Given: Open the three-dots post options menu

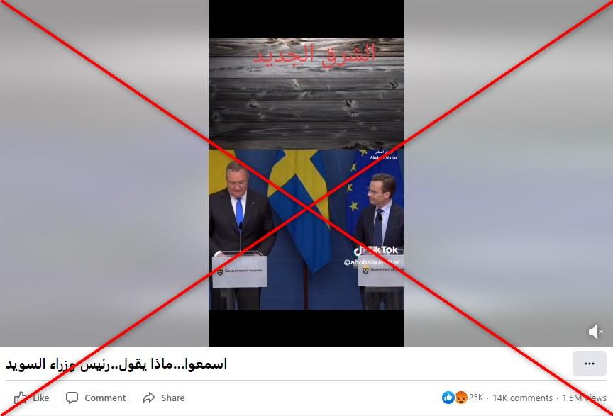Looking at the screenshot, I should tap(589, 364).
